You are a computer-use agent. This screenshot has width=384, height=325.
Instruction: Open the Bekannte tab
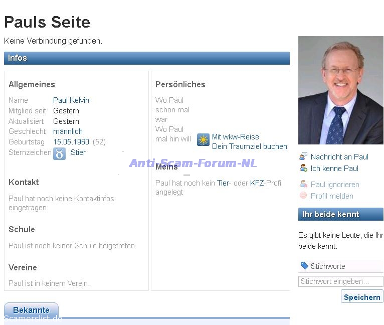click(x=31, y=310)
